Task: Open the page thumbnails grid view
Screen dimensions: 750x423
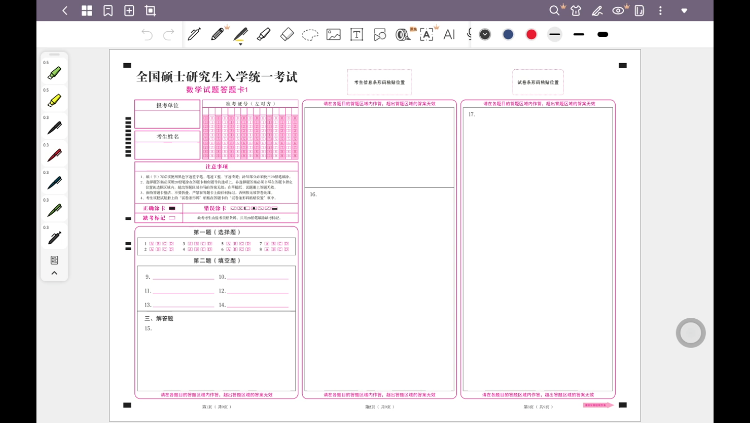Action: [x=87, y=10]
